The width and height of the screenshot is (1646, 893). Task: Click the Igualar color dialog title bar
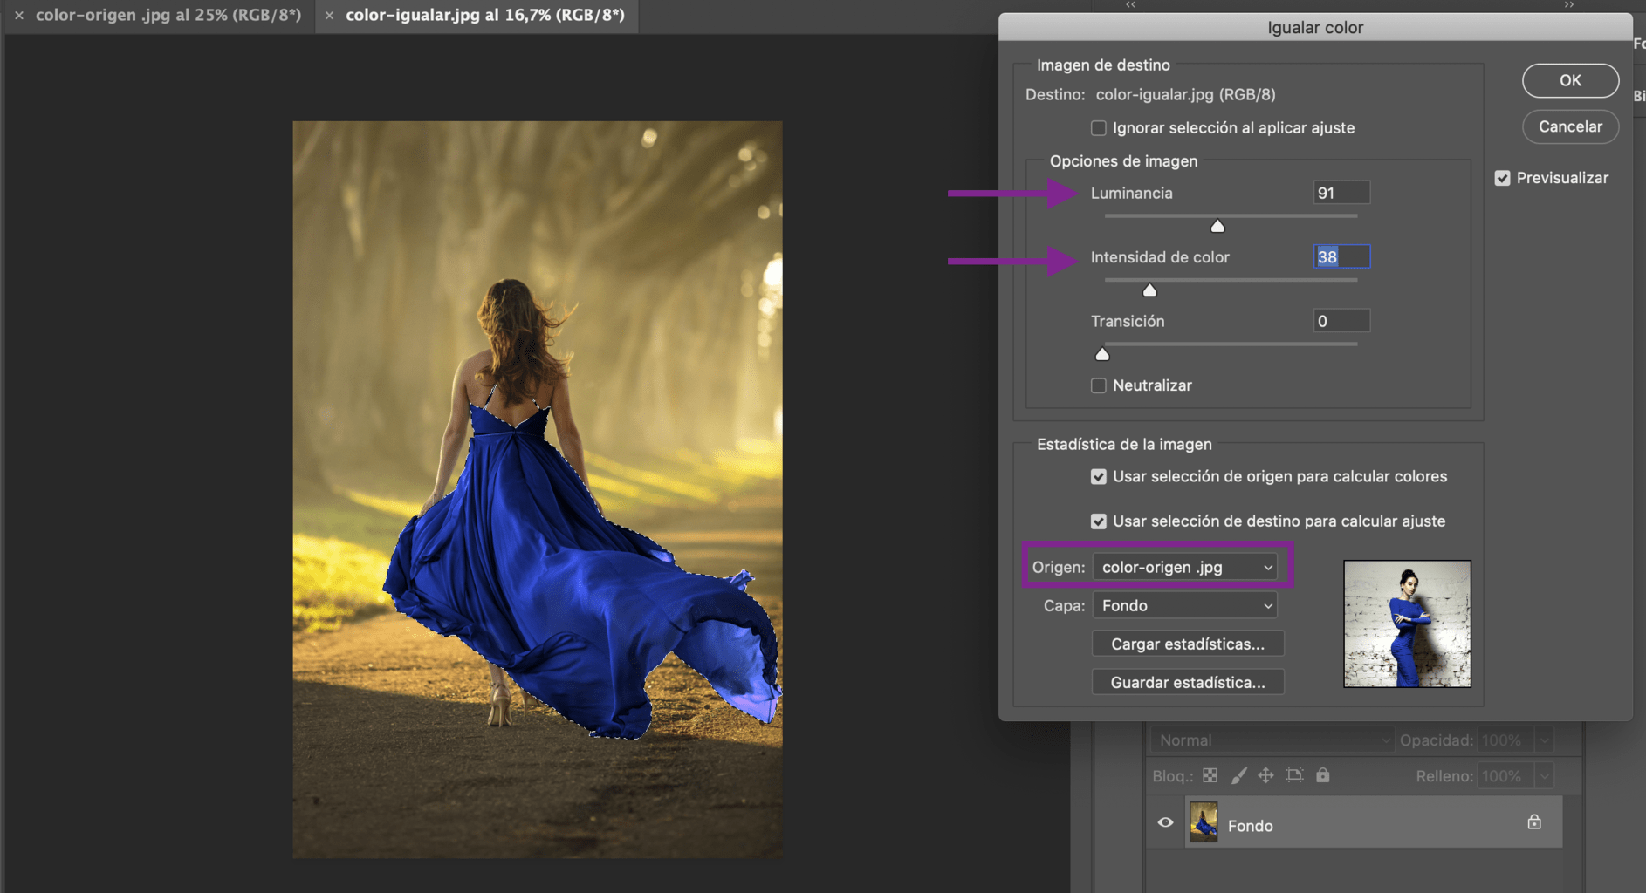pos(1315,27)
